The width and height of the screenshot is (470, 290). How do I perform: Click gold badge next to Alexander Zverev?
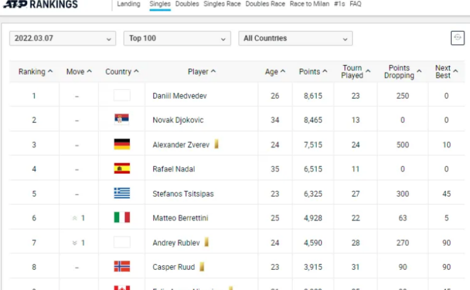[x=217, y=144]
